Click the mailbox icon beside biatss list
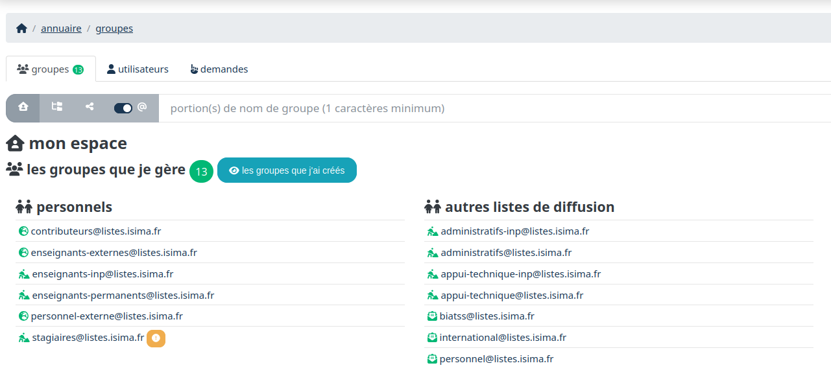 [432, 316]
